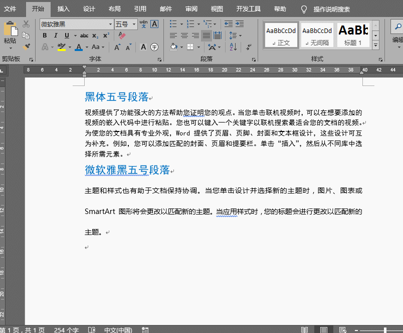Screen dimensions: 403x333
Task: Open the font name dropdown 微软雅黑
Action: tap(110, 24)
